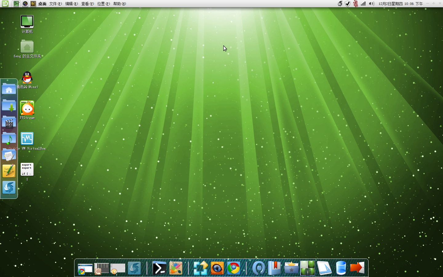Launch the terminal from the bottom dock
This screenshot has width=443, height=277.
click(159, 268)
